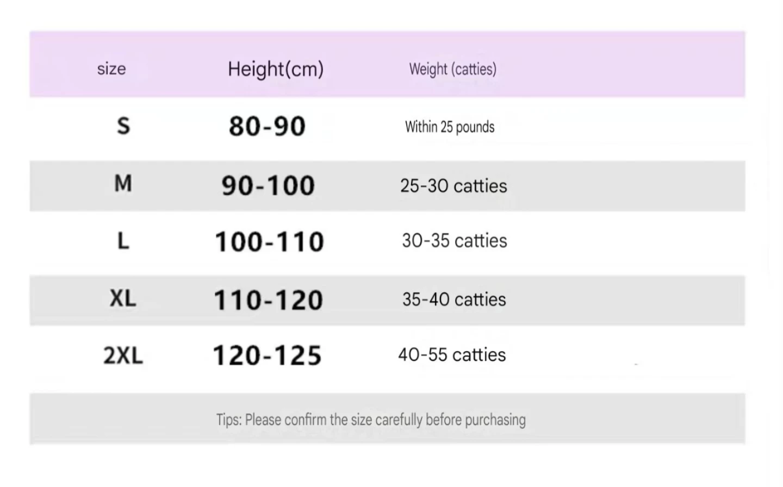783x487 pixels.
Task: Select the 110-120 height value
Action: 269,300
